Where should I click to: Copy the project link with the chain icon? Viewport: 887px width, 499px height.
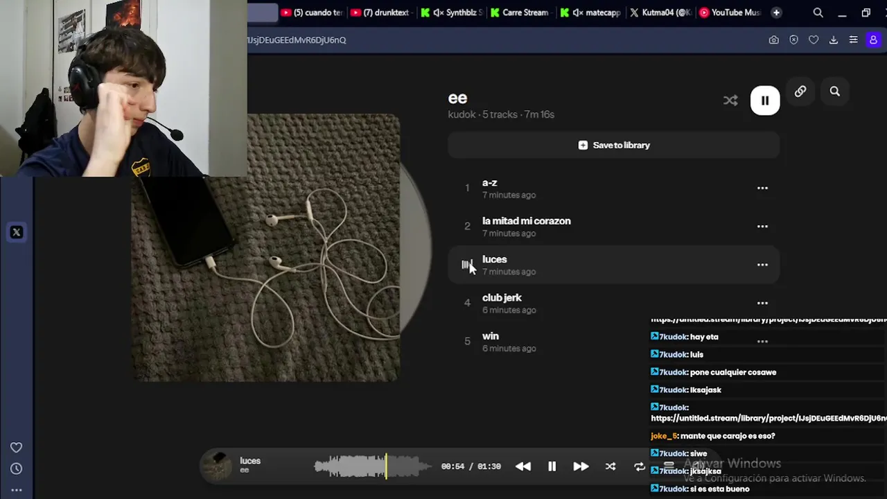[x=800, y=91]
